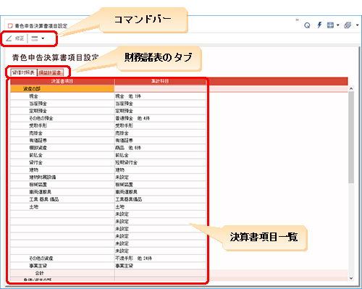The width and height of the screenshot is (362, 289).
Task: Click the 集計科目 column header
Action: pos(160,81)
